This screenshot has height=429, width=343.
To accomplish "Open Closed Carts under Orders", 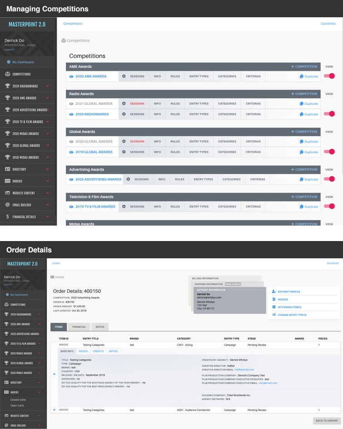I will tap(18, 400).
